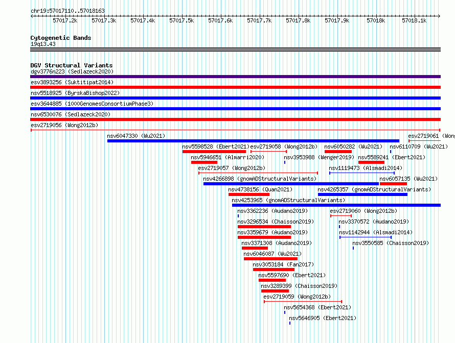The image size is (455, 343).
Task: Click esv2719057 (Wong2012b) label
Action: pyautogui.click(x=232, y=168)
